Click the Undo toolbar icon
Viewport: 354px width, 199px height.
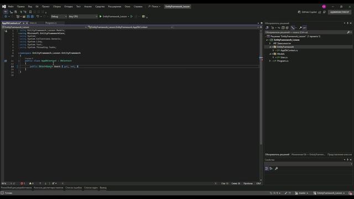click(x=38, y=17)
